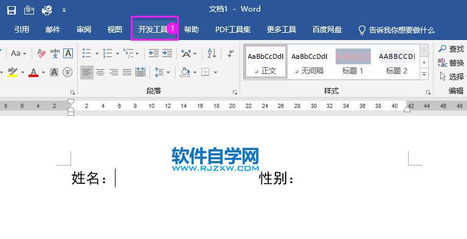
Task: Open the PDF工具集 tab
Action: coord(233,30)
